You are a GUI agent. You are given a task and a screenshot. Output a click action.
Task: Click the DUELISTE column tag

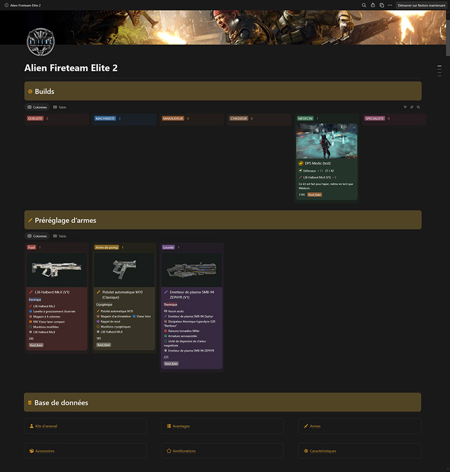35,118
